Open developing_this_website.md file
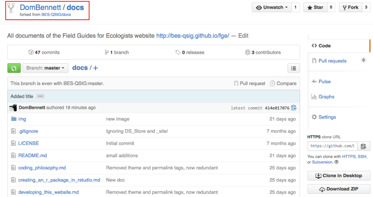Viewport: 373px width, 197px height. click(x=48, y=192)
